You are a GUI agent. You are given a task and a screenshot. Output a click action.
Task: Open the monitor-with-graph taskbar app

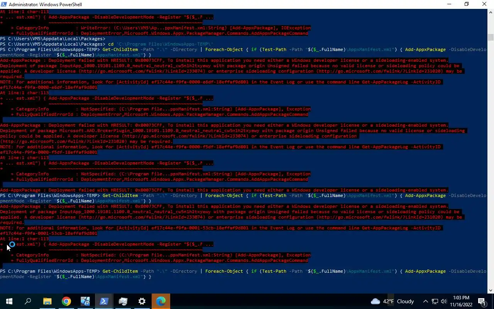pyautogui.click(x=123, y=301)
